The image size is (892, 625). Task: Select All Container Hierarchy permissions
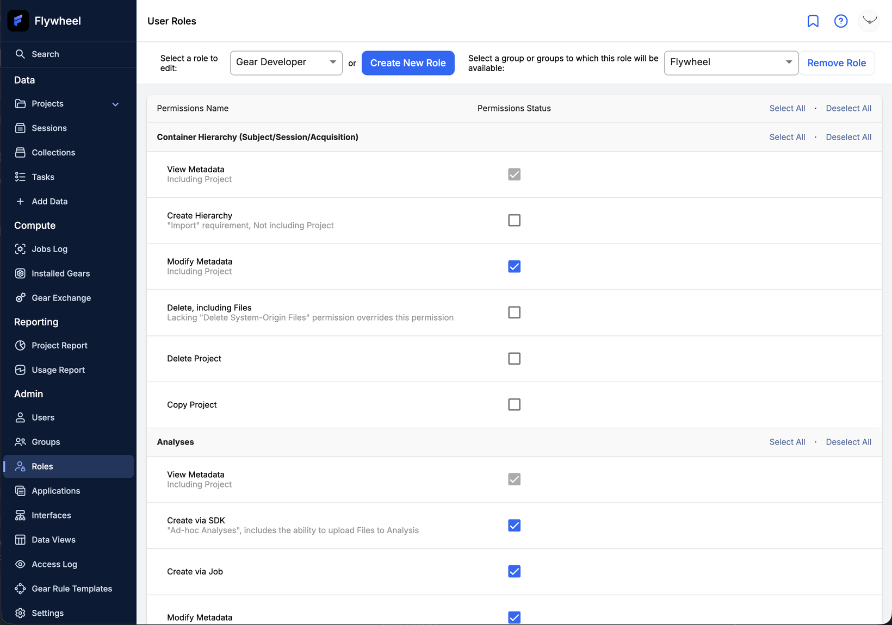787,137
